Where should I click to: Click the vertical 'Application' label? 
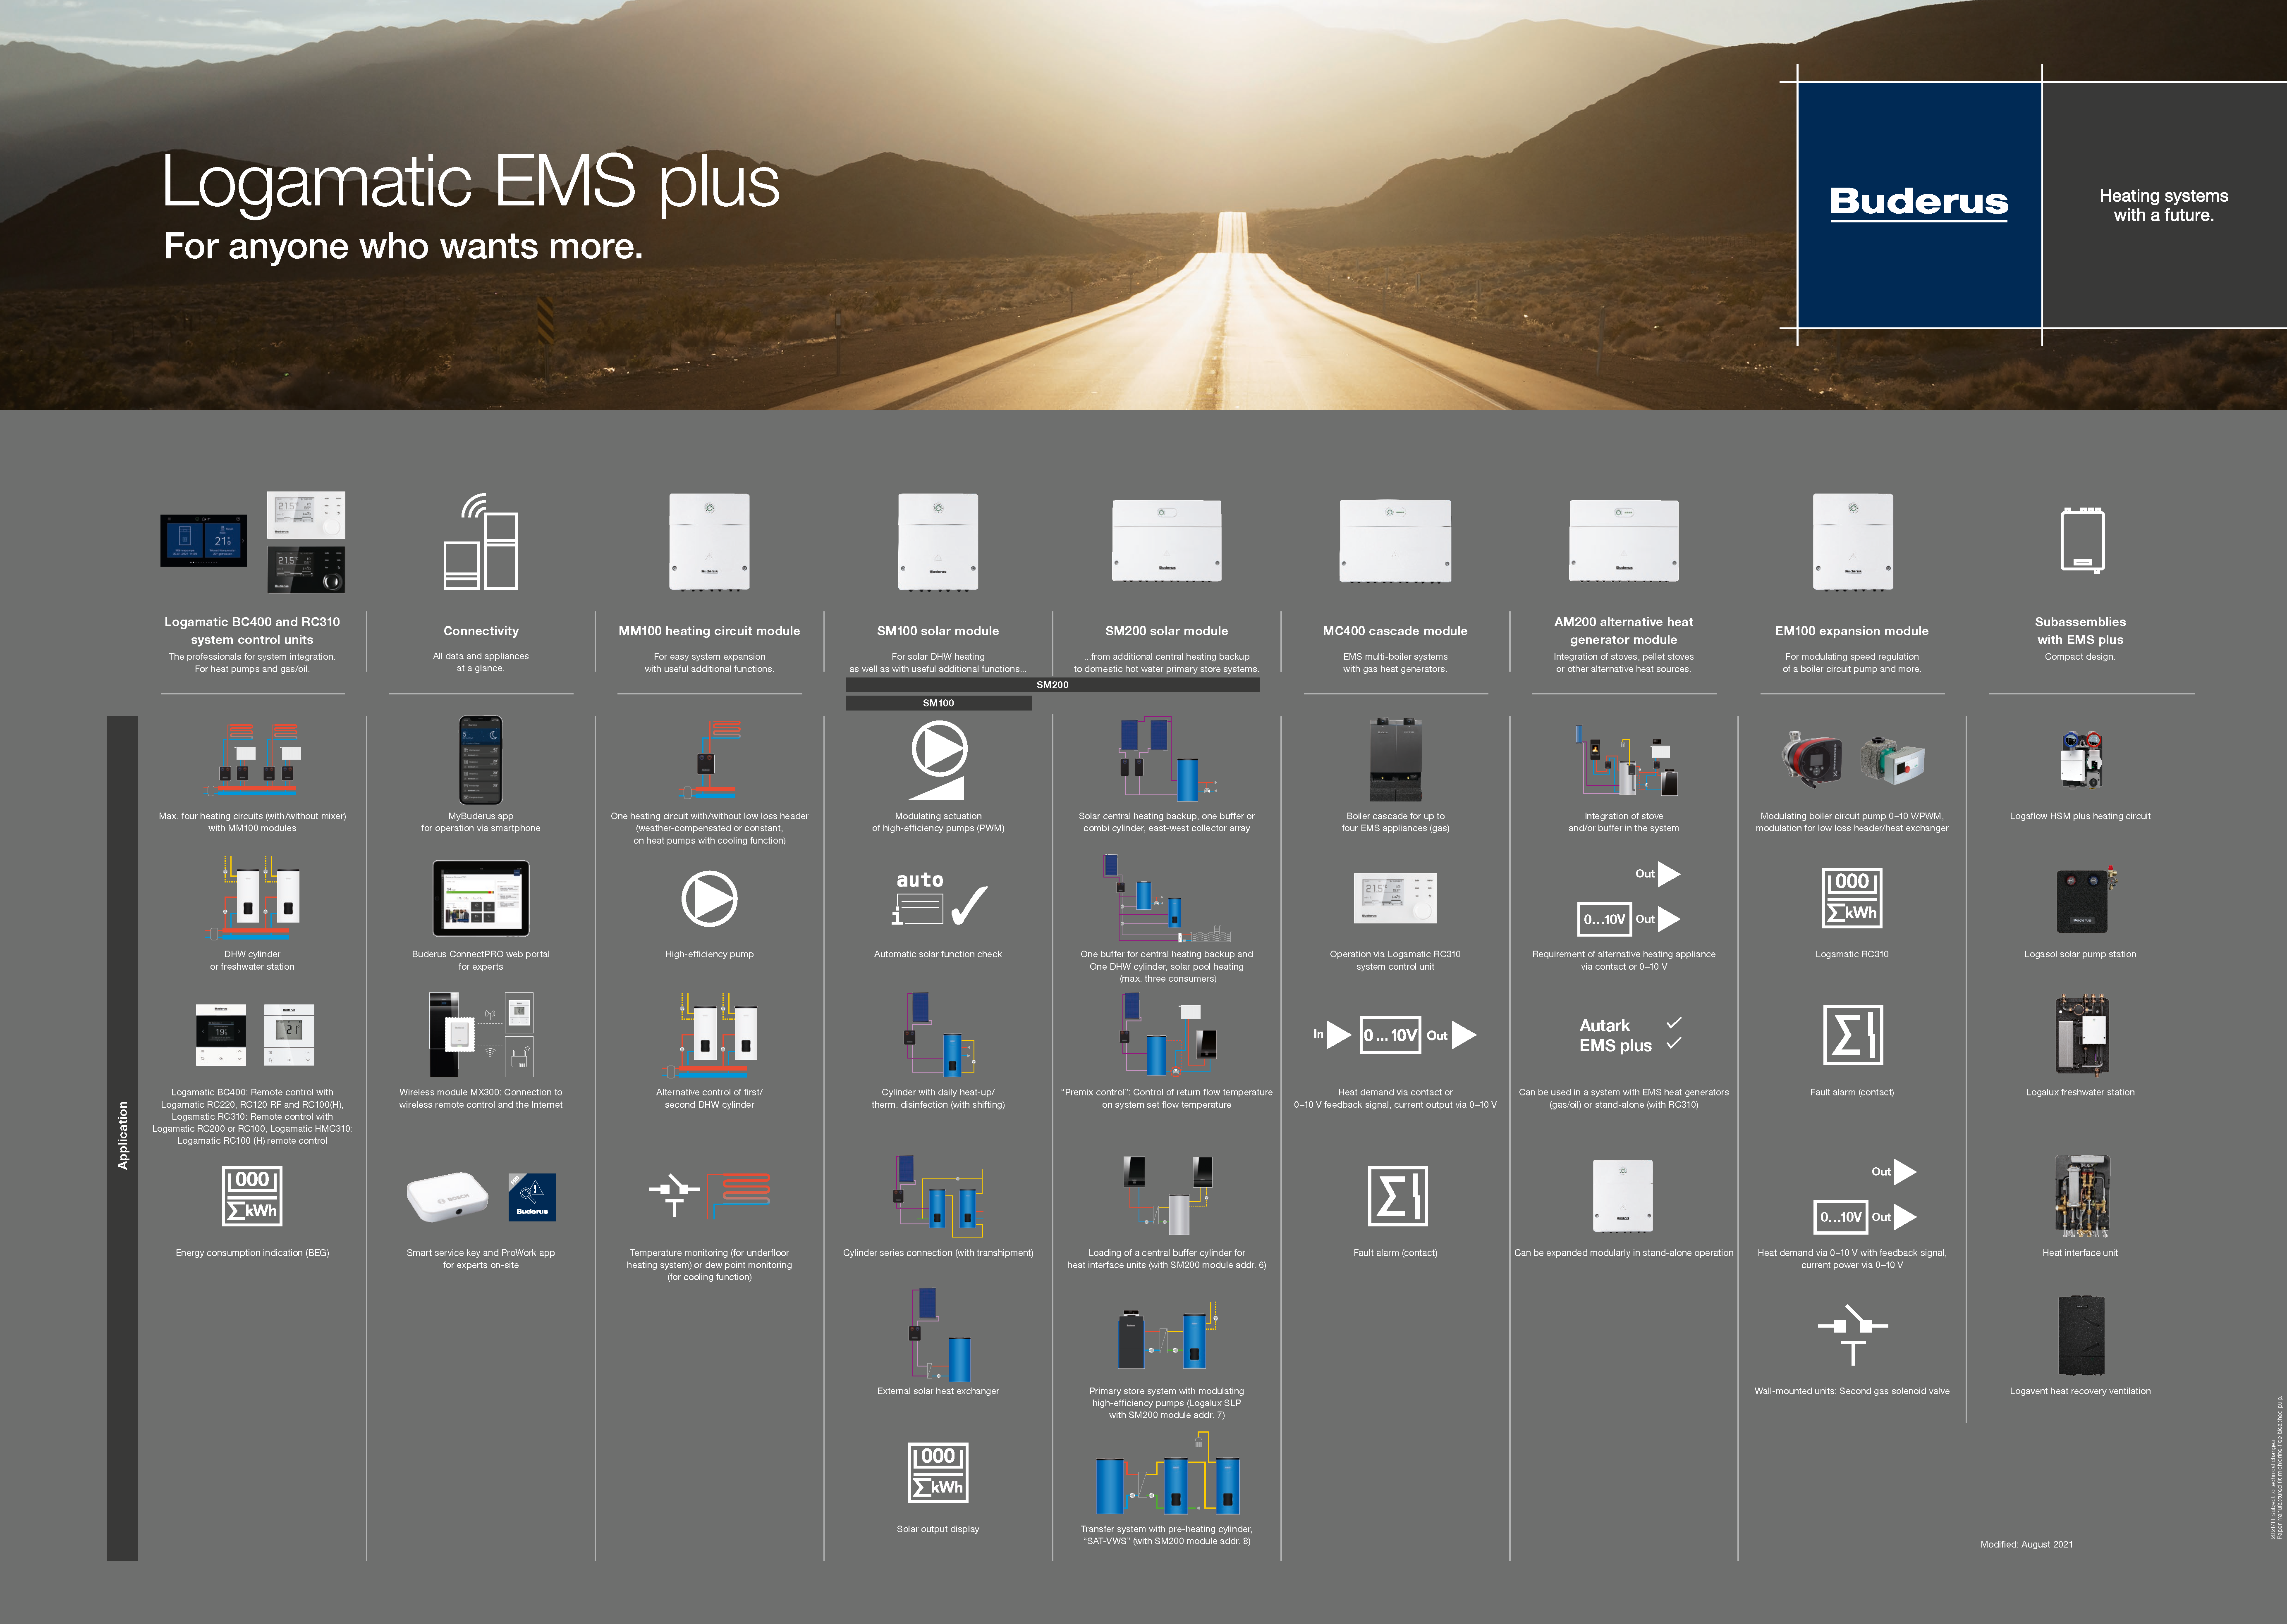(x=123, y=1136)
